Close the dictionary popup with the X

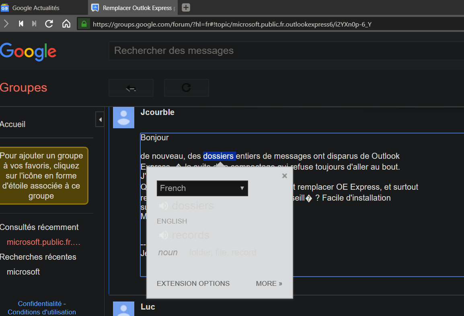(x=284, y=176)
